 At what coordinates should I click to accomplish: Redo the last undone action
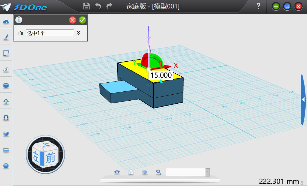click(x=109, y=6)
